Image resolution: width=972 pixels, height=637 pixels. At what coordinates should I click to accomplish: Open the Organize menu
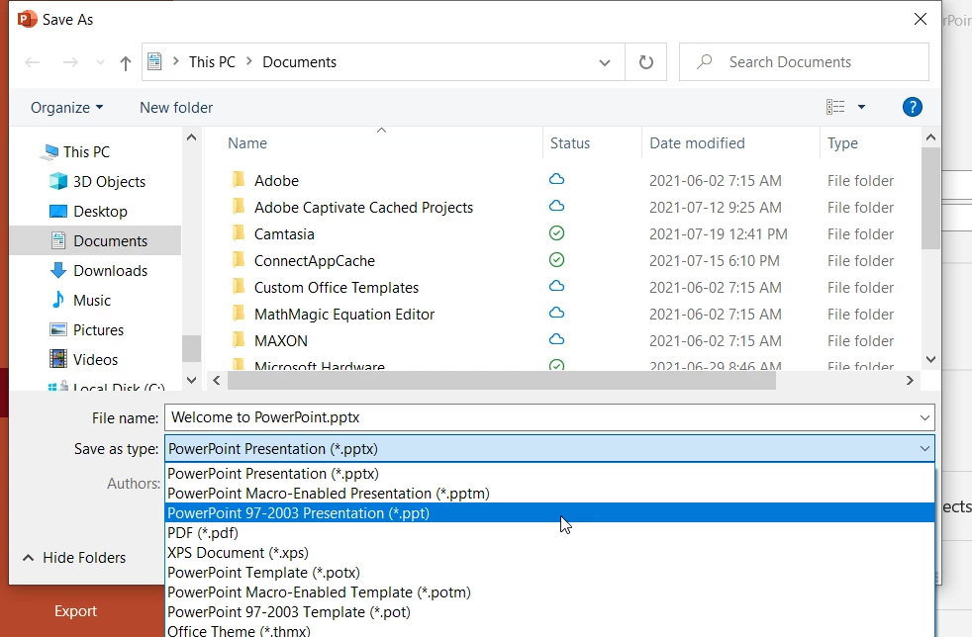point(66,108)
